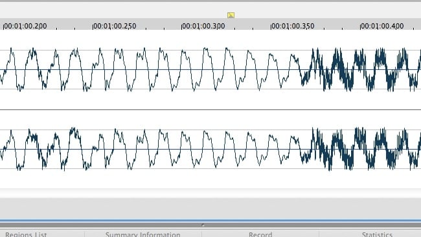This screenshot has height=237, width=421.
Task: Select the yellow marker flag above ruler
Action: click(x=231, y=15)
